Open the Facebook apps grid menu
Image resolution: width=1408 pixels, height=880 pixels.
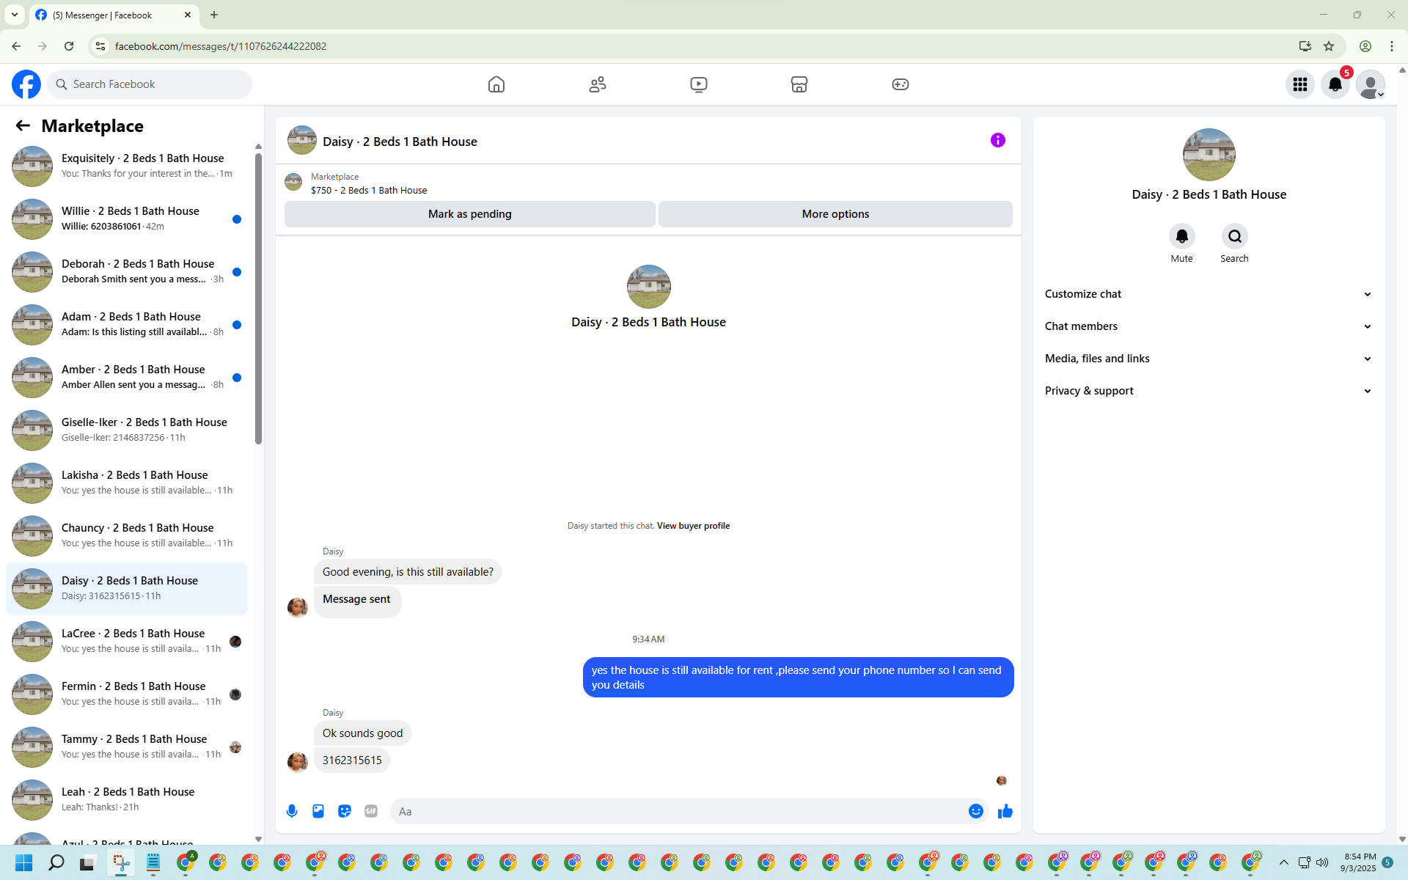1300,84
